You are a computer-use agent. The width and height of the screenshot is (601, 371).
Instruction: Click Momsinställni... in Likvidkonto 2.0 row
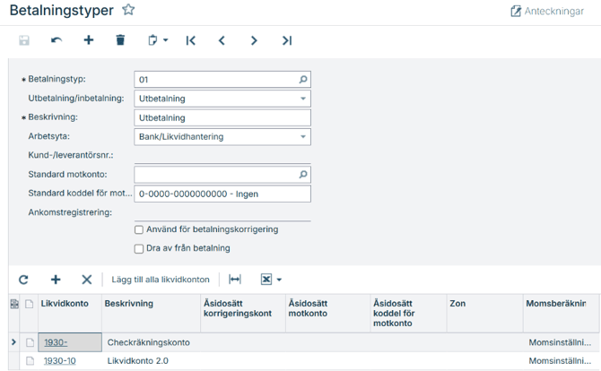[x=560, y=360]
